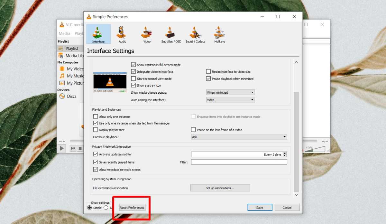Expand the Auto raising the interface dropdown
386x224 pixels.
click(230, 100)
